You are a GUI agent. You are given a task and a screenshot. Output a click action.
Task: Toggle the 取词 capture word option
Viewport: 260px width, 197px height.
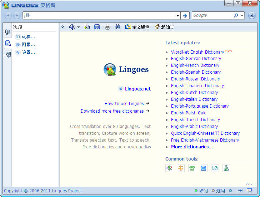pos(201,191)
